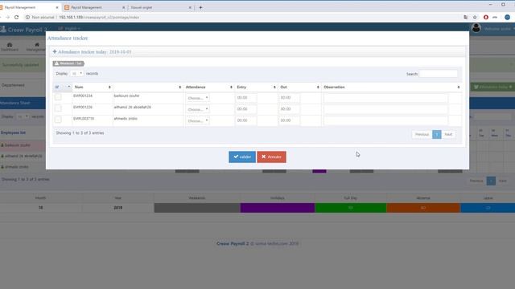Click Out time field for barkouni zouhir

(x=289, y=98)
